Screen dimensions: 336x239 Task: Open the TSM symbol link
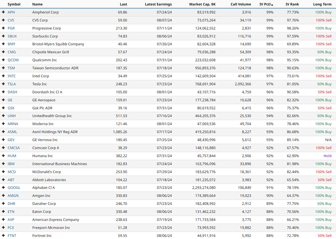11,68
